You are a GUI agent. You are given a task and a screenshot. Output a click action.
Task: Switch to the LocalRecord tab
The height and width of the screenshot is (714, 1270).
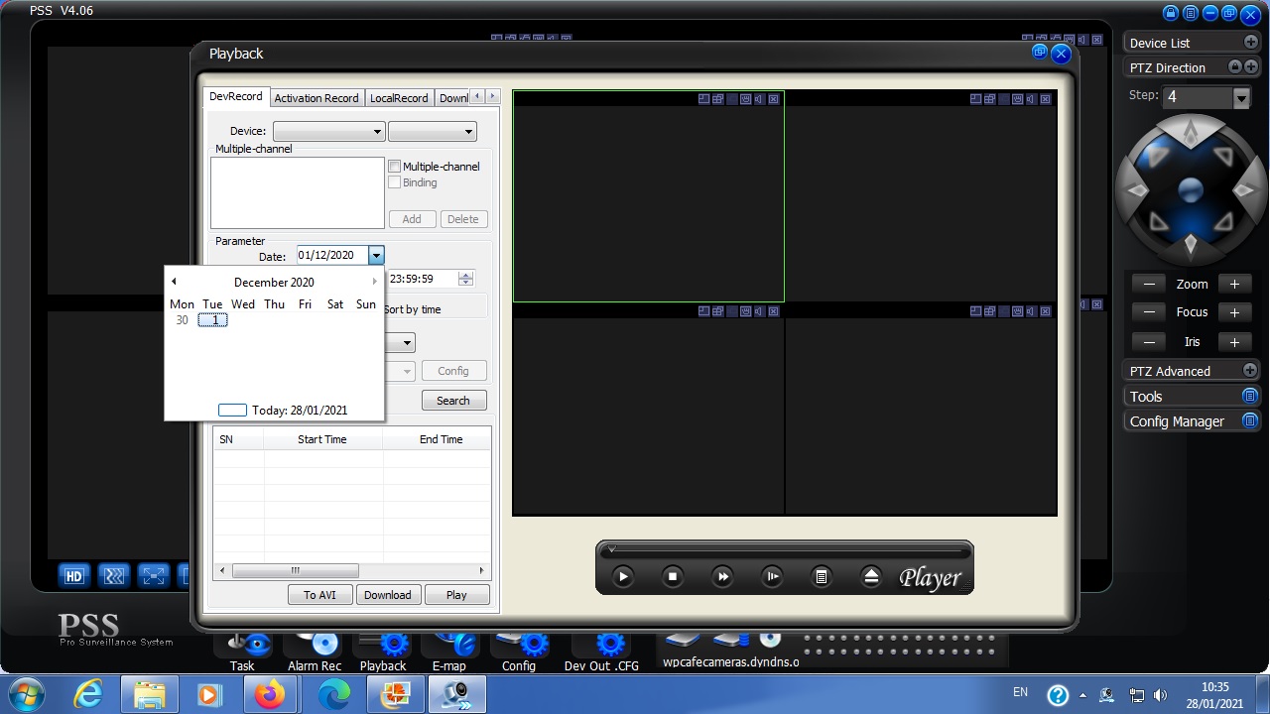click(x=399, y=98)
